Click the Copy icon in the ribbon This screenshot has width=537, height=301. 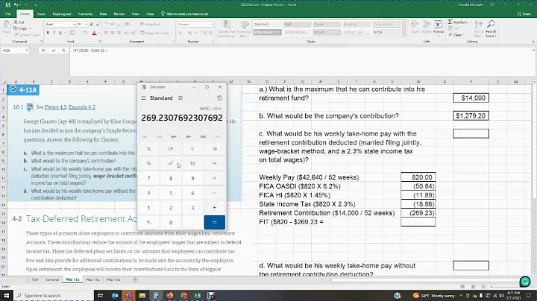point(16,28)
